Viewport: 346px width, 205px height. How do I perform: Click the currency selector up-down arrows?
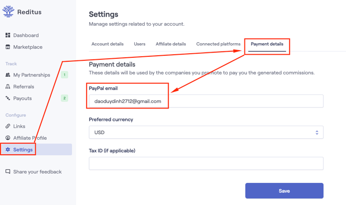click(x=317, y=133)
